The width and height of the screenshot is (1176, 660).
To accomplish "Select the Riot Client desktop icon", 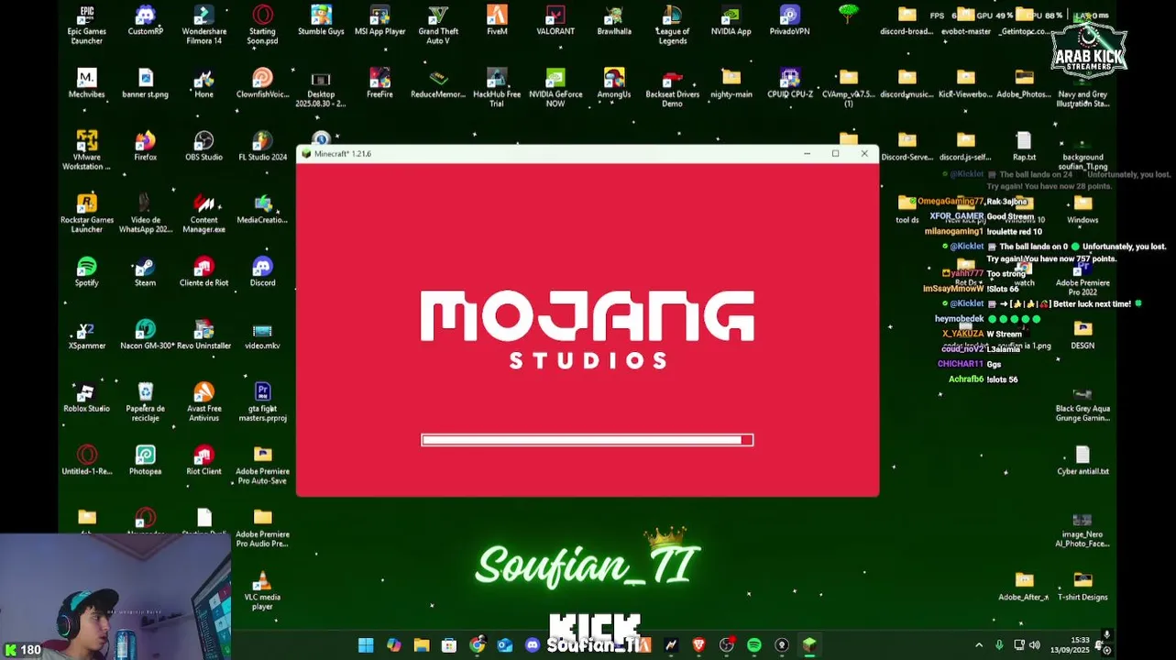I will pos(203,461).
